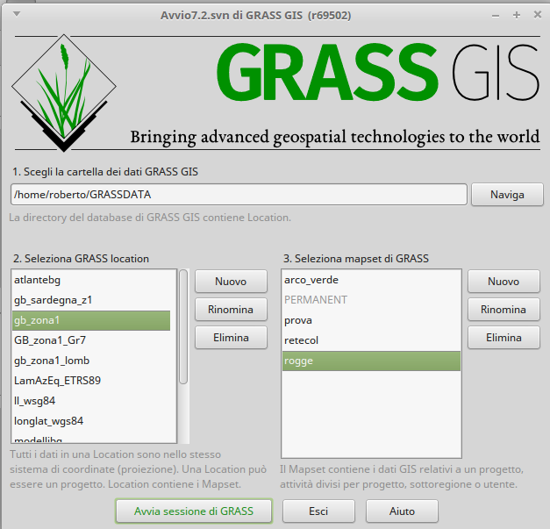Select the gb_zona1_lomb location
Image resolution: width=550 pixels, height=529 pixels.
click(x=91, y=361)
